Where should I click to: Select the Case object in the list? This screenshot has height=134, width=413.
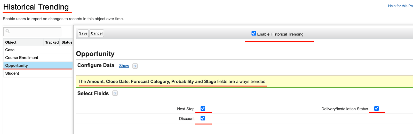pyautogui.click(x=10, y=50)
